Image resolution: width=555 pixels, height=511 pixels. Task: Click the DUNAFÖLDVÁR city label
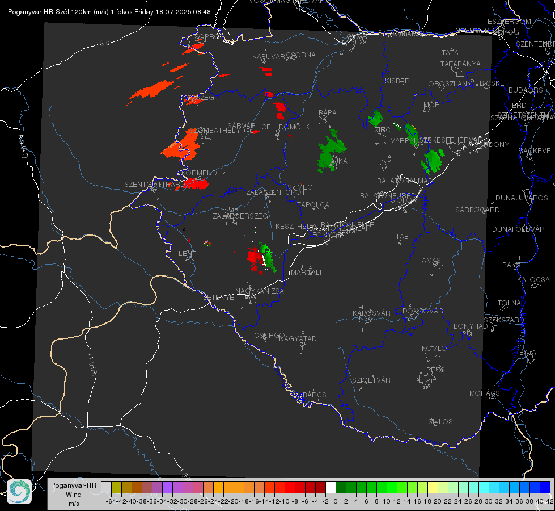click(x=518, y=229)
